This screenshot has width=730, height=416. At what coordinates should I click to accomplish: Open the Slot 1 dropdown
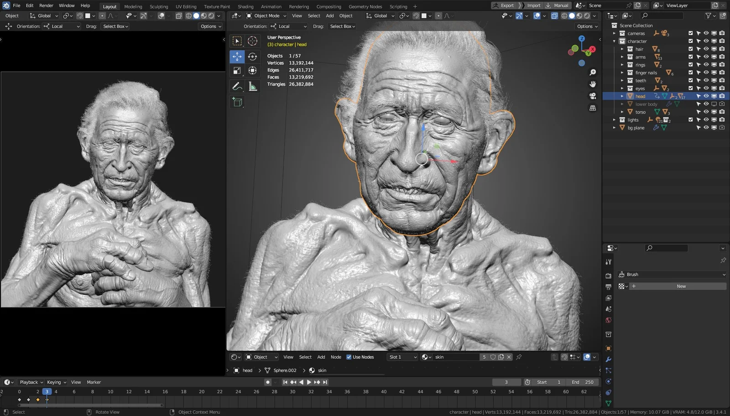click(x=402, y=357)
